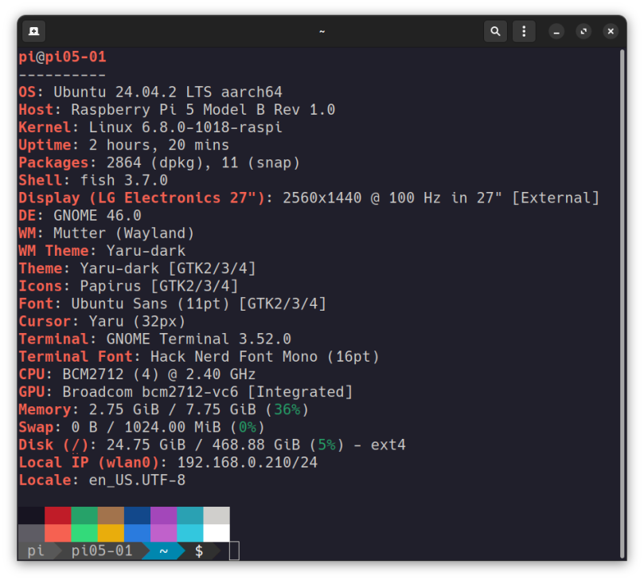This screenshot has width=644, height=580.
Task: Click the dark green color block
Action: (x=84, y=515)
